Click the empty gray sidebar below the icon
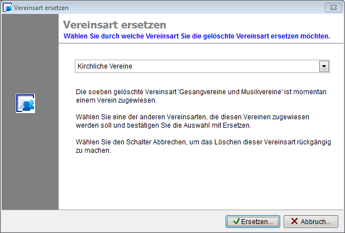Image resolution: width=345 pixels, height=233 pixels. [30, 167]
